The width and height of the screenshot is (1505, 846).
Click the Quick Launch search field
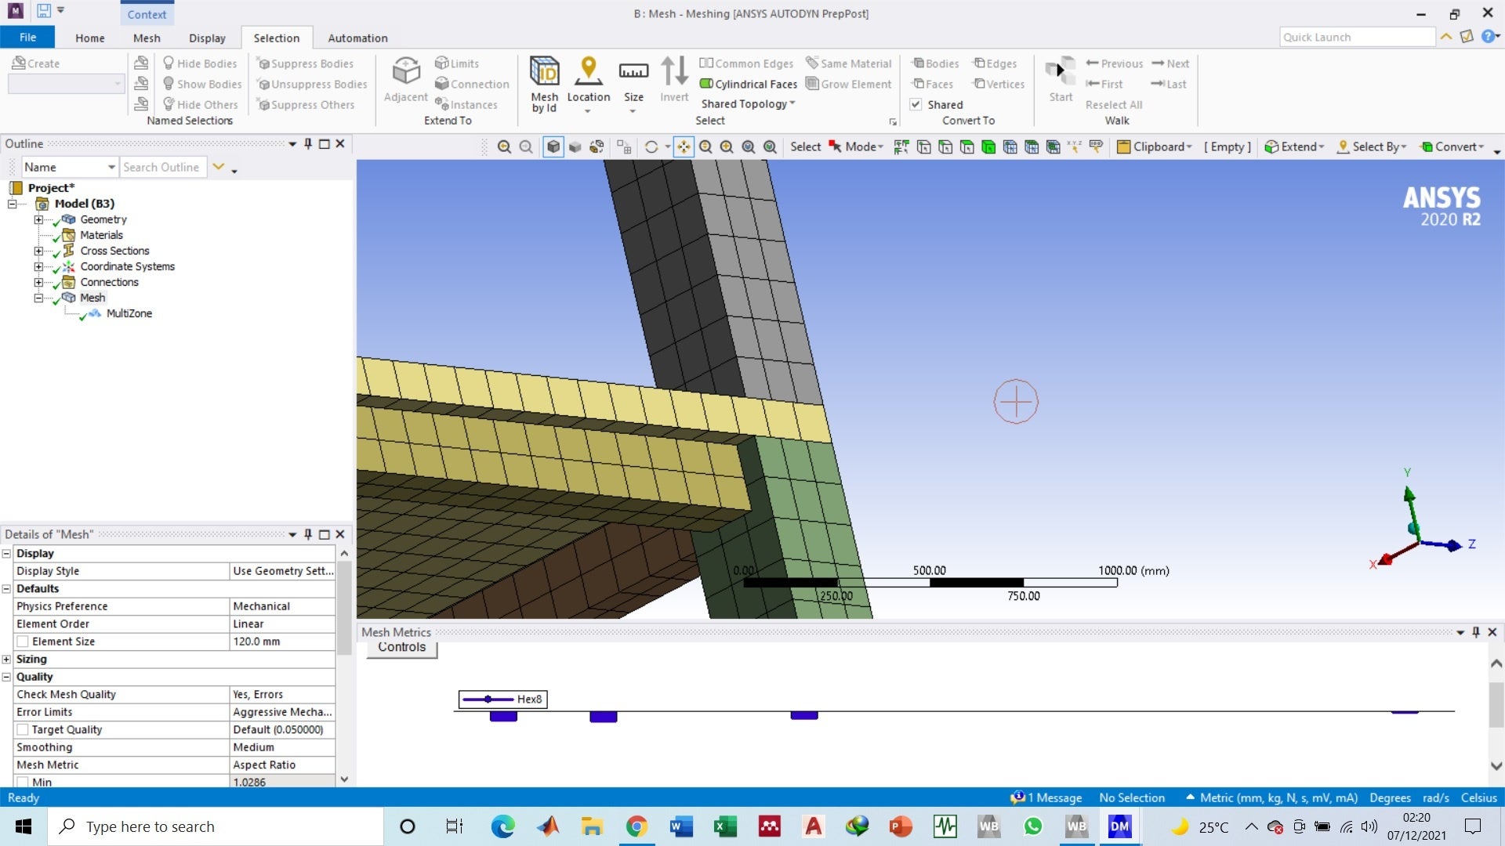point(1357,37)
